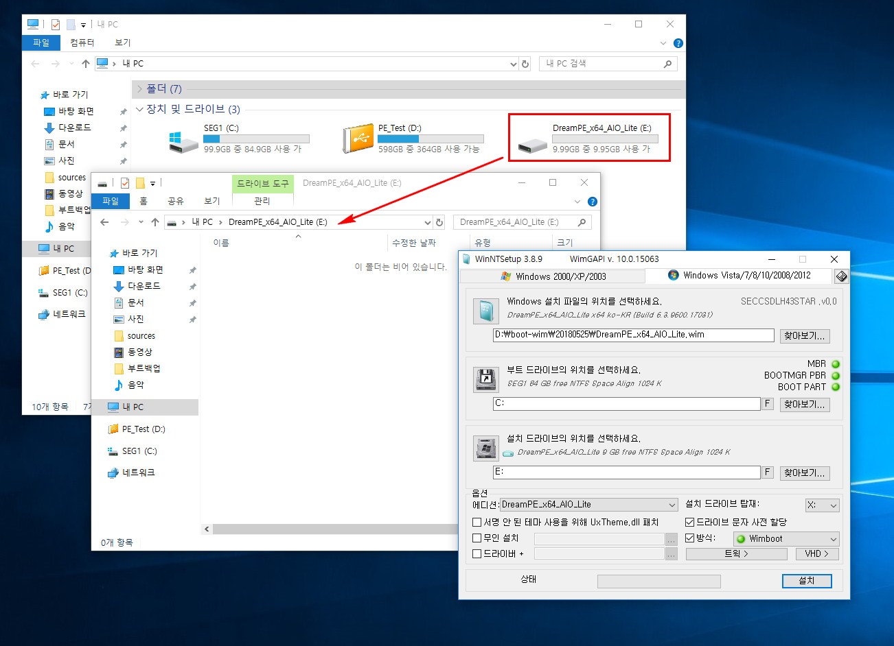
Task: Open address bar dropdown in front E: explorer window
Action: pyautogui.click(x=427, y=222)
